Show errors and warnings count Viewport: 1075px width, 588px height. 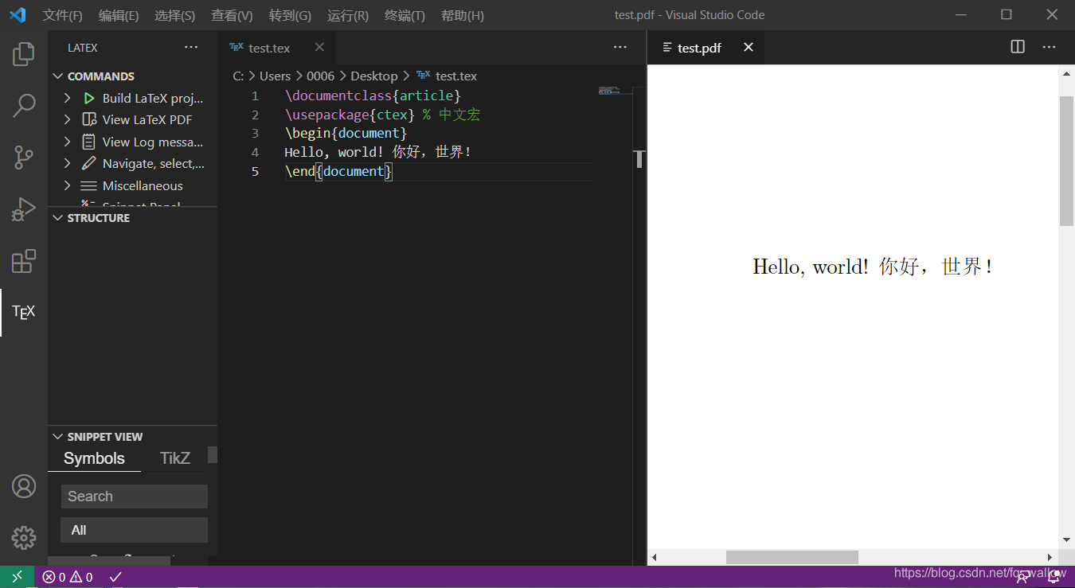(x=68, y=578)
